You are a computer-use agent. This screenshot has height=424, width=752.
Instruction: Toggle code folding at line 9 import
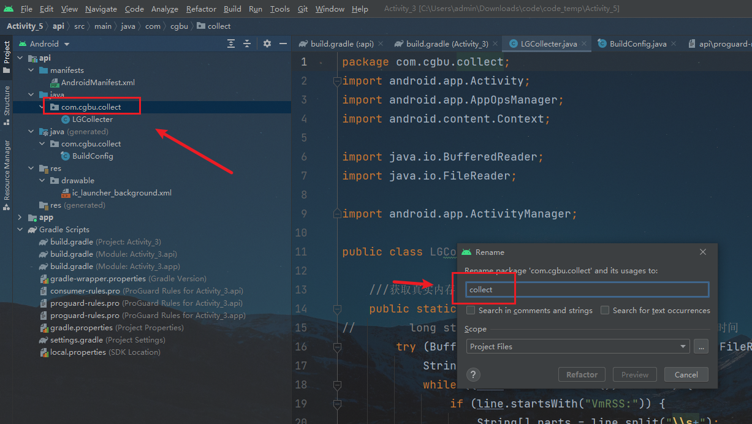click(x=336, y=214)
